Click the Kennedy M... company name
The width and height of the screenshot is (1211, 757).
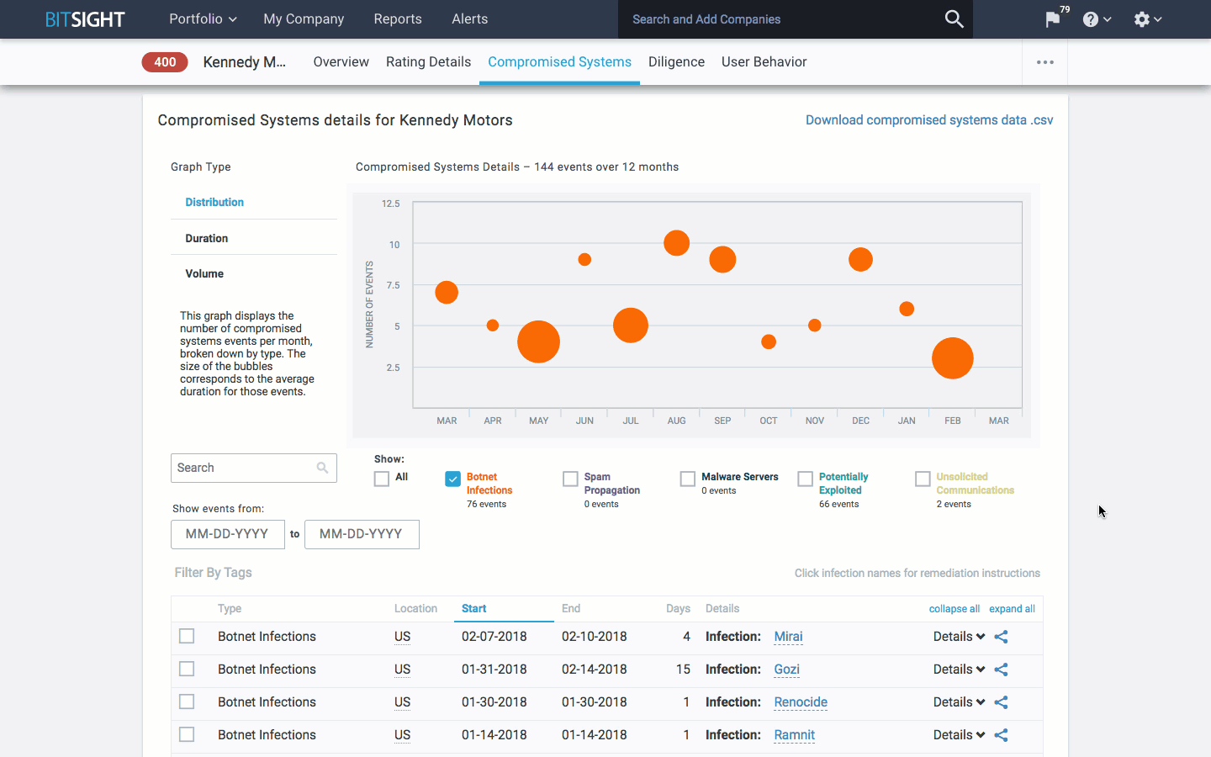(x=244, y=62)
